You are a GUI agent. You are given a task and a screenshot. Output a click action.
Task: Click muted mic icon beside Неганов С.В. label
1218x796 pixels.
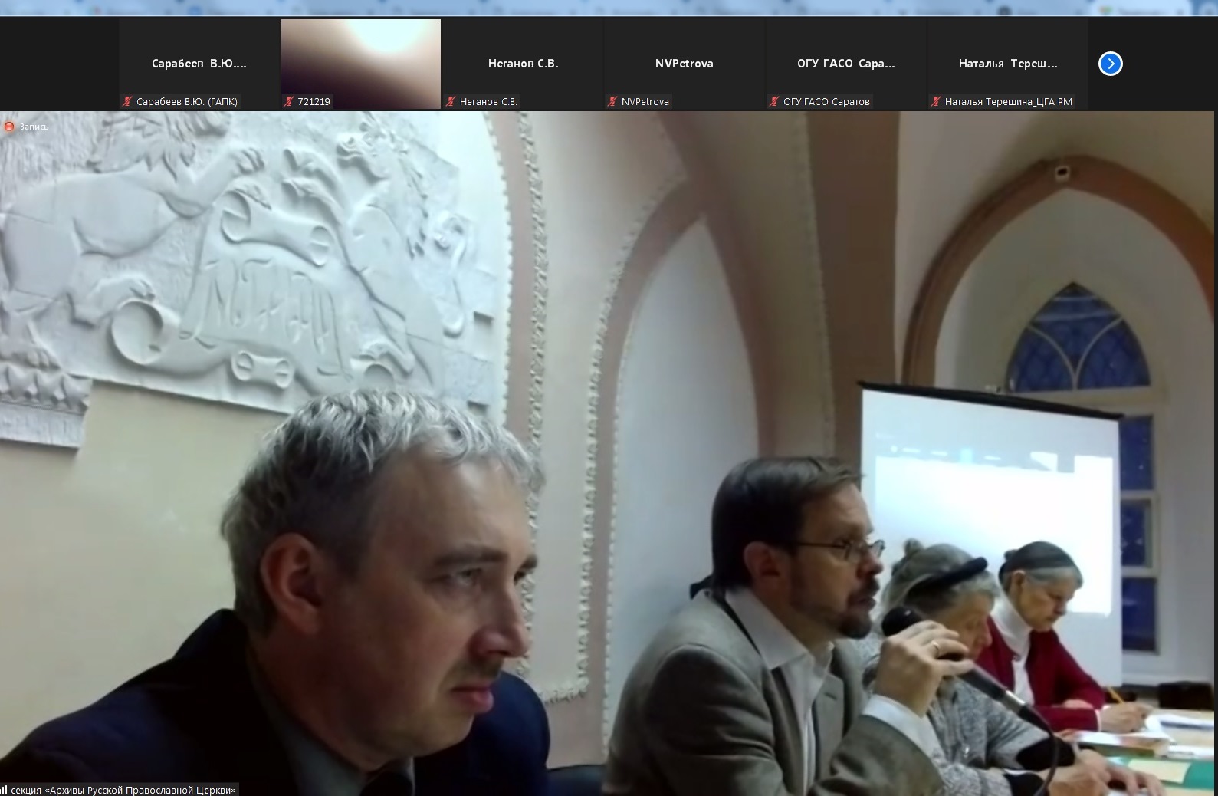tap(451, 101)
